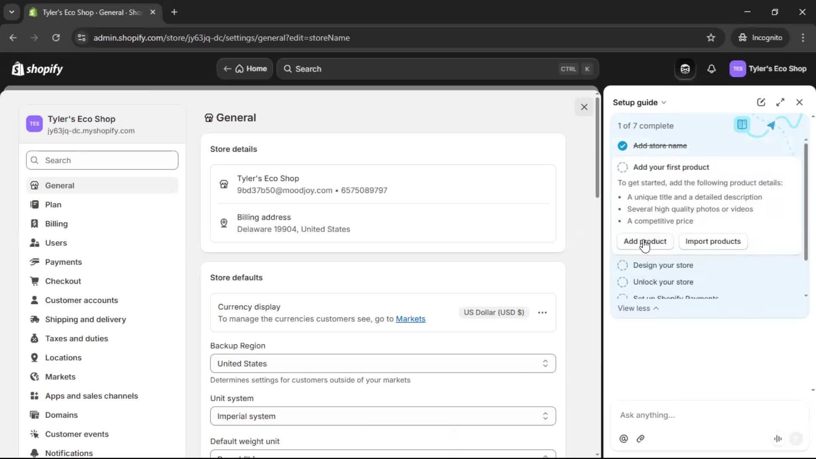Click the mention @ icon
This screenshot has width=816, height=459.
623,439
